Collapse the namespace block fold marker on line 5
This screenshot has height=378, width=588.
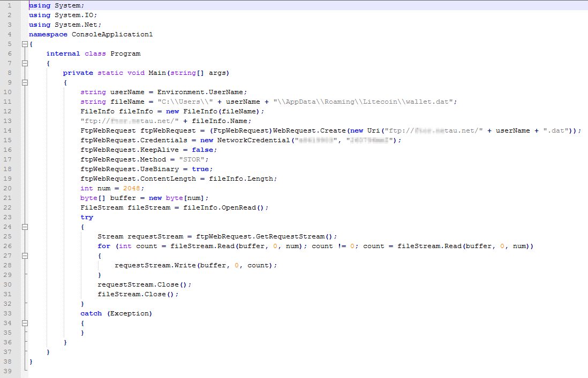(x=25, y=44)
